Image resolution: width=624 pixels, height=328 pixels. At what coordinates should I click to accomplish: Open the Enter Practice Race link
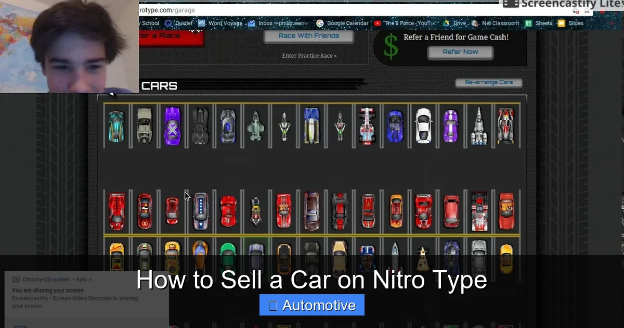click(308, 55)
